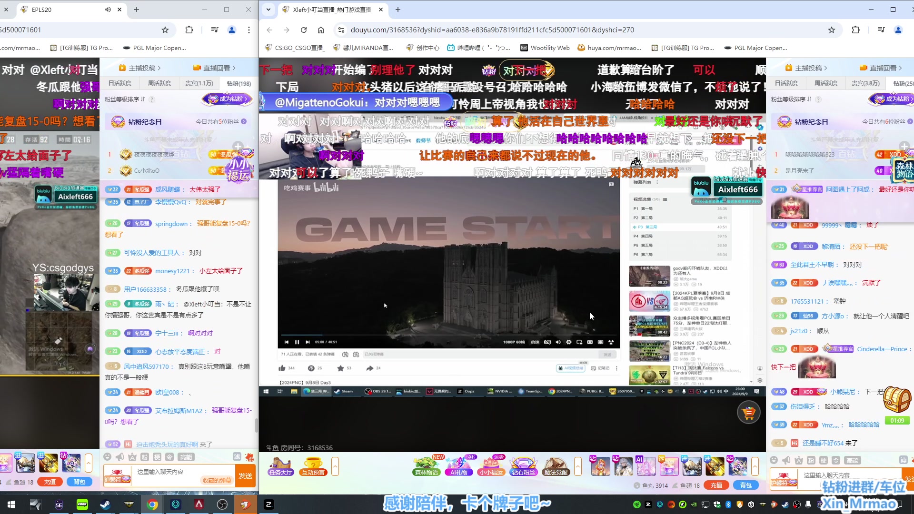This screenshot has height=514, width=914.
Task: Open the 钻石粉丝 icon in bottom bar
Action: click(524, 466)
